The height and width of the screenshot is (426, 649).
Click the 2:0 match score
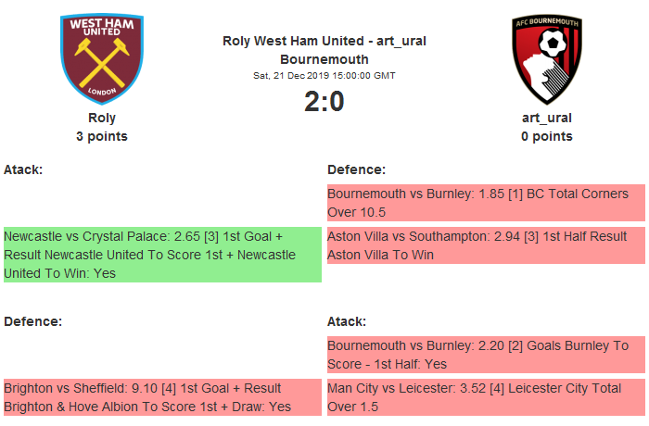point(324,101)
